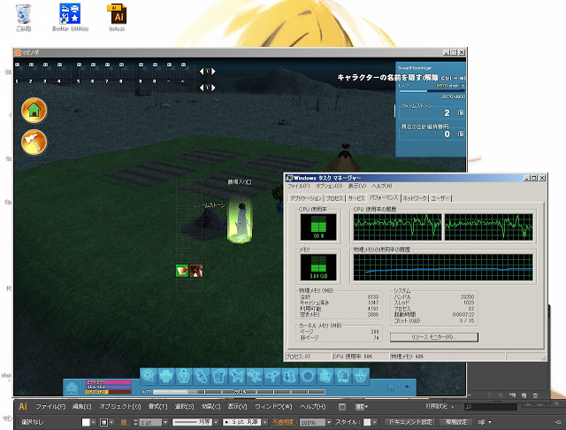This screenshot has height=430, width=566.
Task: Click the right arrow of the top hotbar pager
Action: [213, 72]
